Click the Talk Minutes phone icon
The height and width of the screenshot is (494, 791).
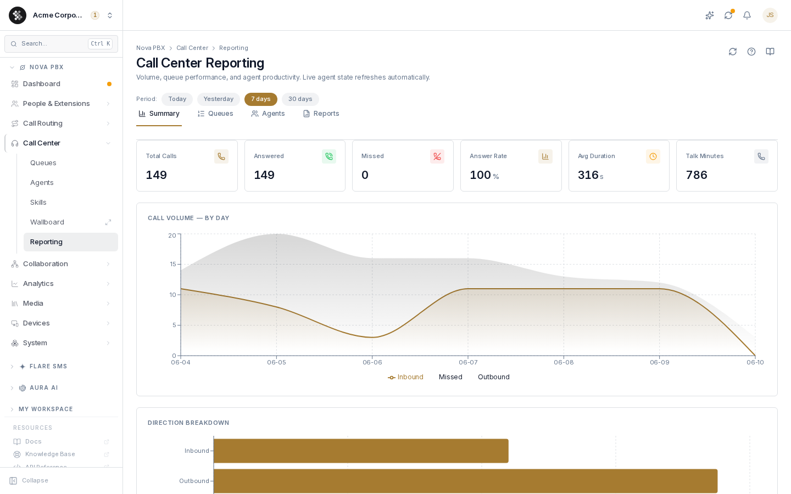click(x=761, y=156)
